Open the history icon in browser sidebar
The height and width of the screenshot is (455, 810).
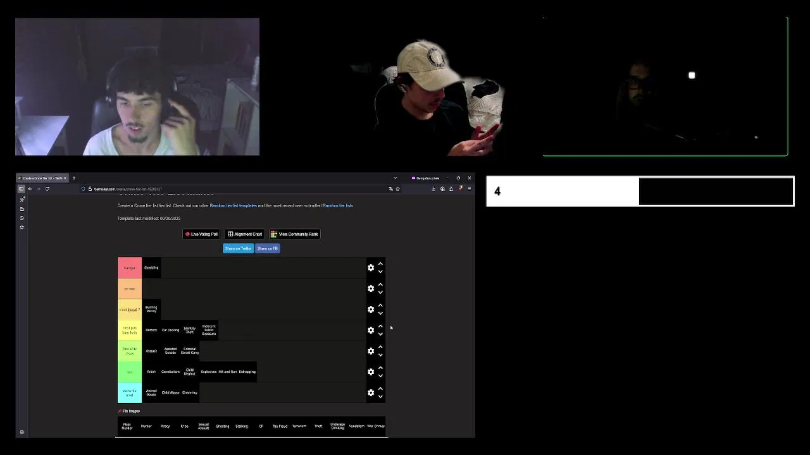tap(22, 218)
